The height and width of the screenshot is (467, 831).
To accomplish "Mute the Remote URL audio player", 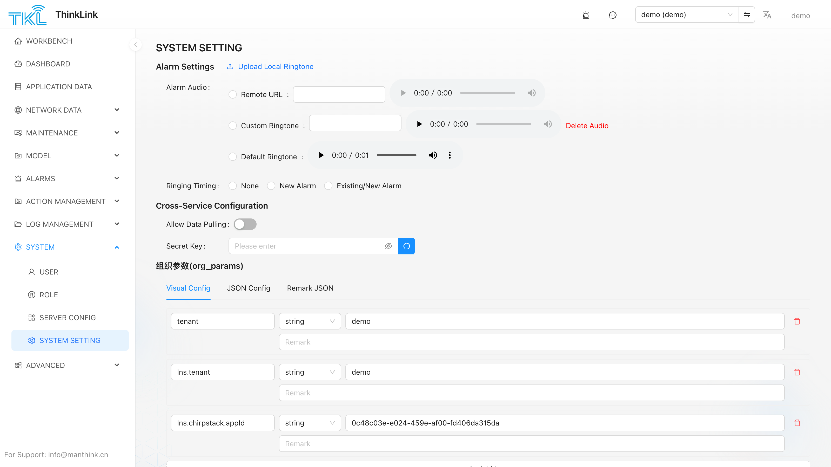I will 532,93.
